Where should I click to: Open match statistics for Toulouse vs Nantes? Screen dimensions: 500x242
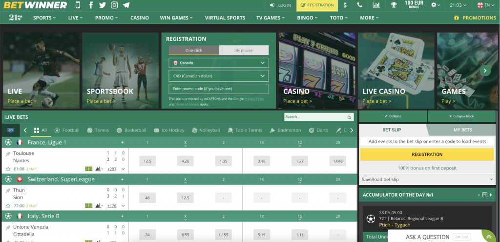99,169
